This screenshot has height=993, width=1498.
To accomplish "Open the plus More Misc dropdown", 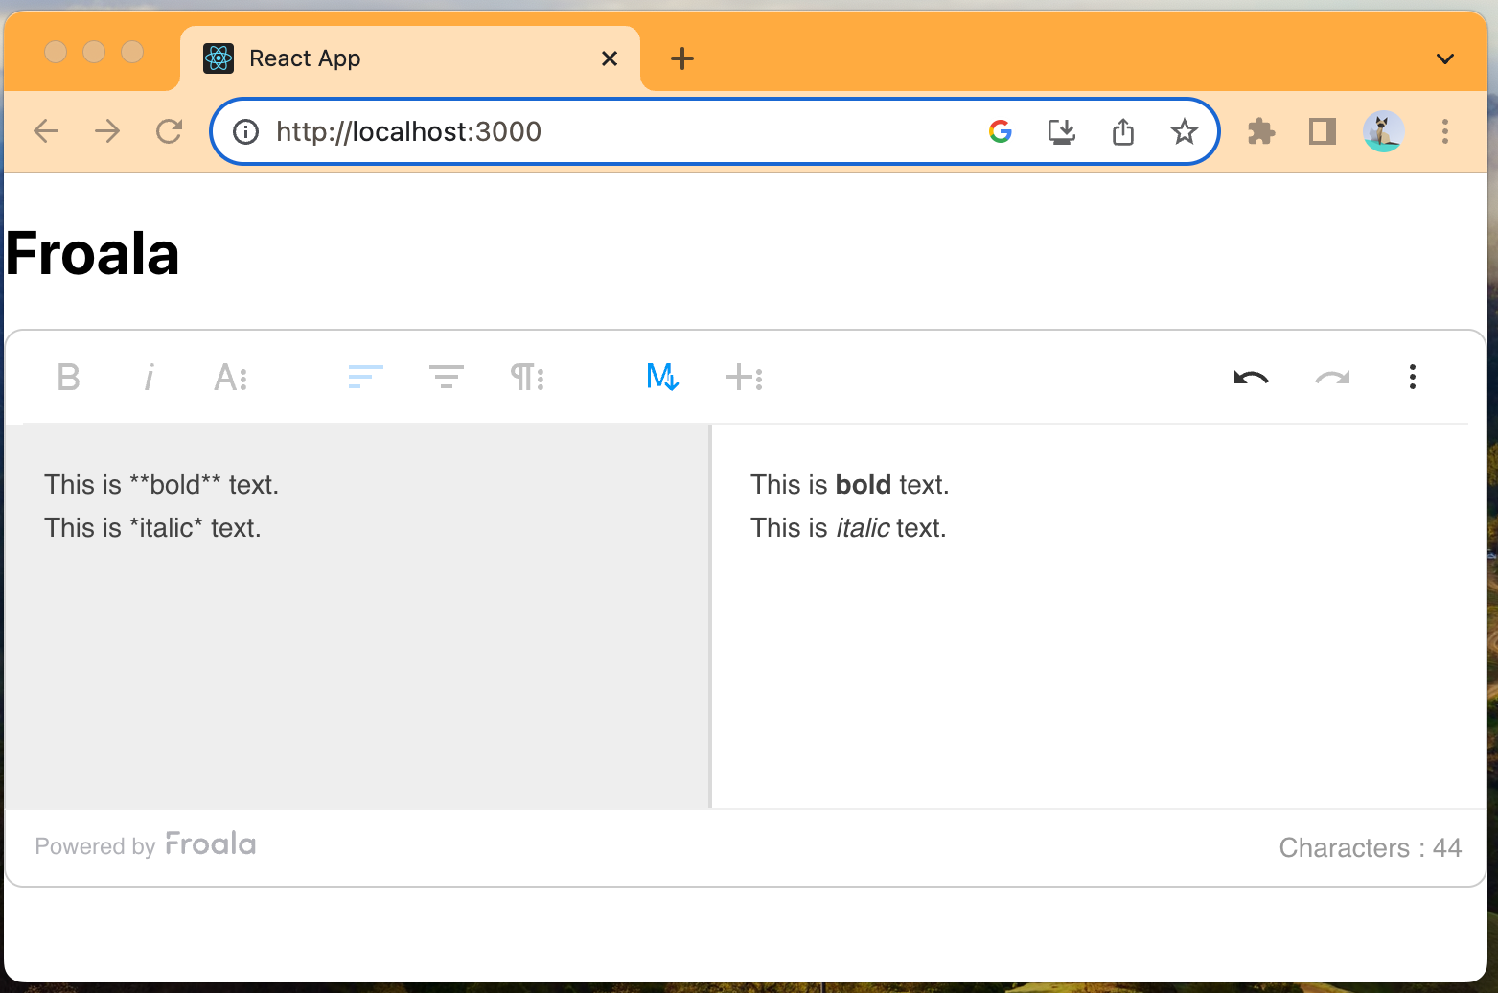I will tap(743, 377).
